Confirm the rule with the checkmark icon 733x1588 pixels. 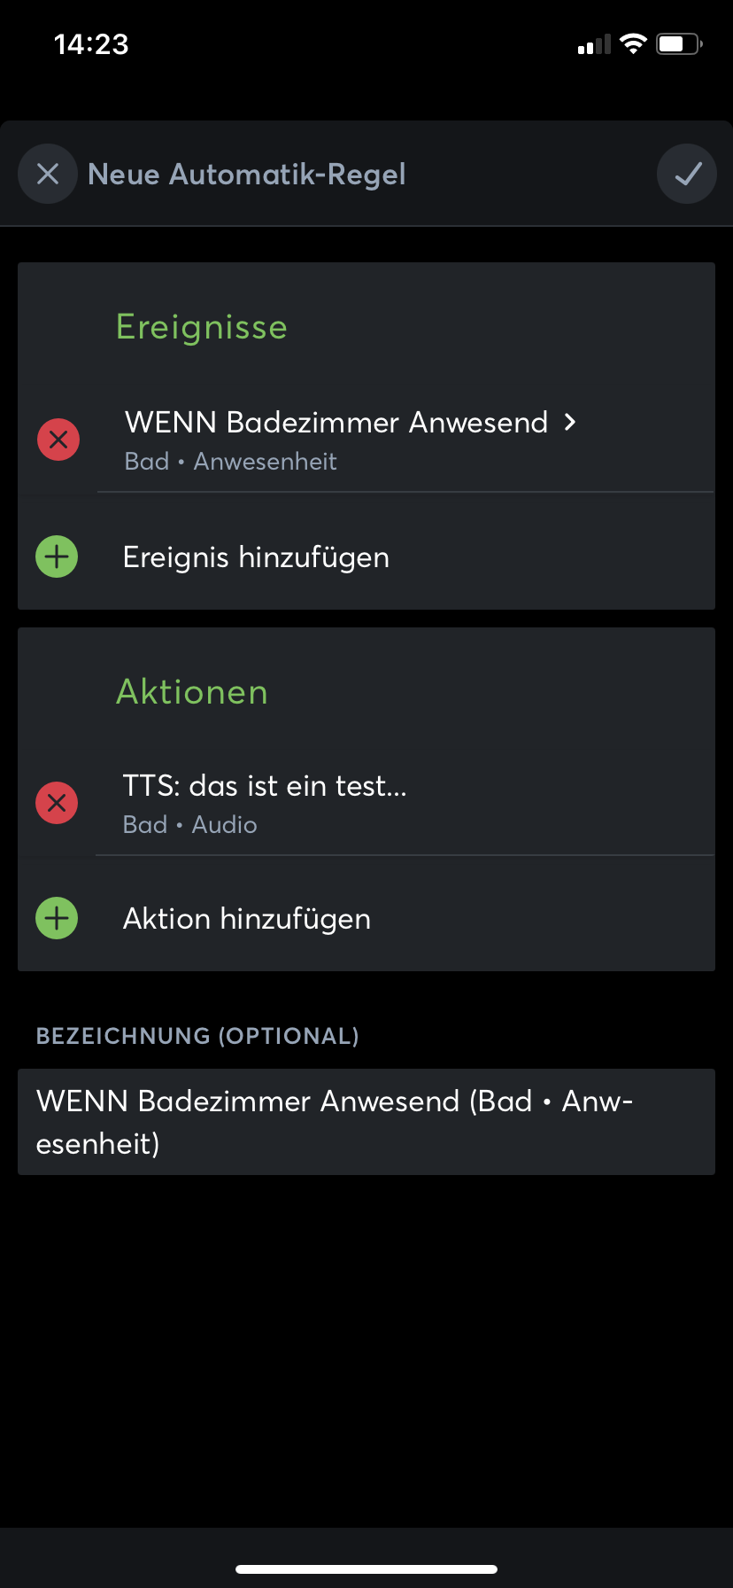687,174
